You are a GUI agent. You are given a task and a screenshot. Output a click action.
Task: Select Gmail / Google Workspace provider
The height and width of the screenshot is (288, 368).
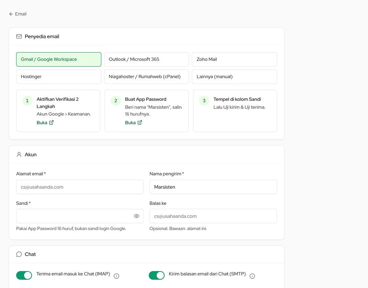[x=59, y=59]
